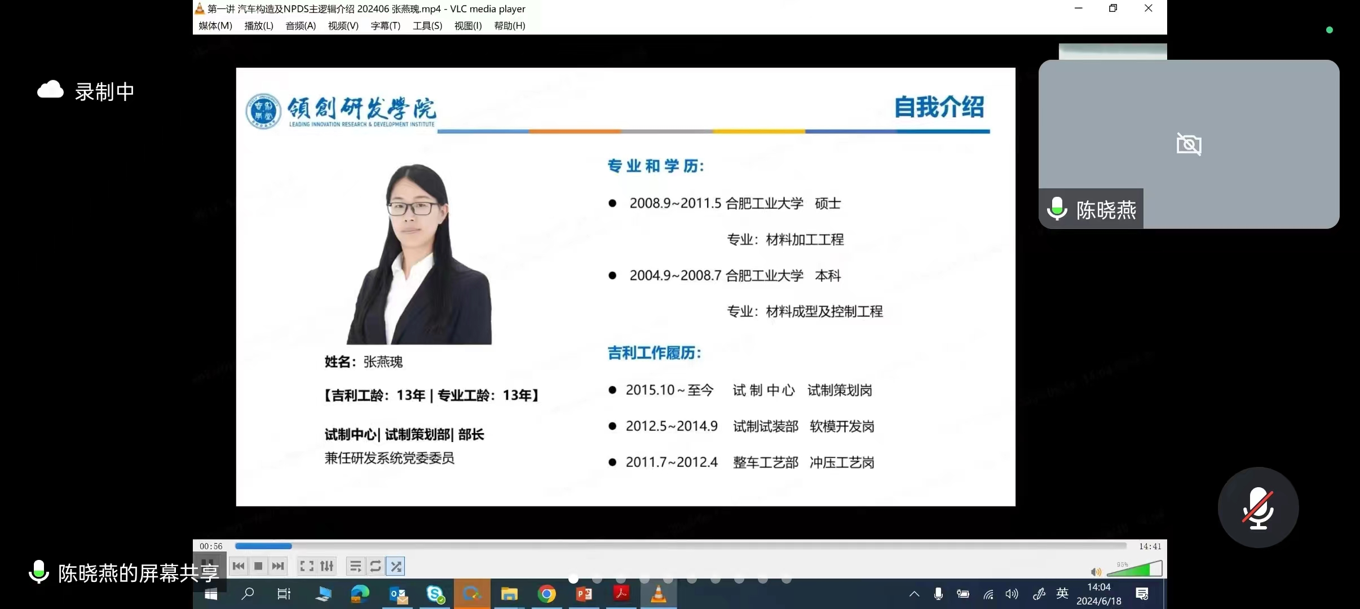The image size is (1360, 609).
Task: Click VLC previous track button
Action: pos(239,566)
